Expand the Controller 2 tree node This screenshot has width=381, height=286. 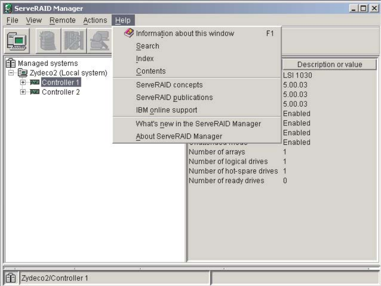coord(23,92)
